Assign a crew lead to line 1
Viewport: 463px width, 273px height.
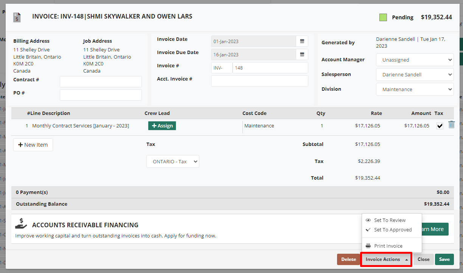pos(162,126)
